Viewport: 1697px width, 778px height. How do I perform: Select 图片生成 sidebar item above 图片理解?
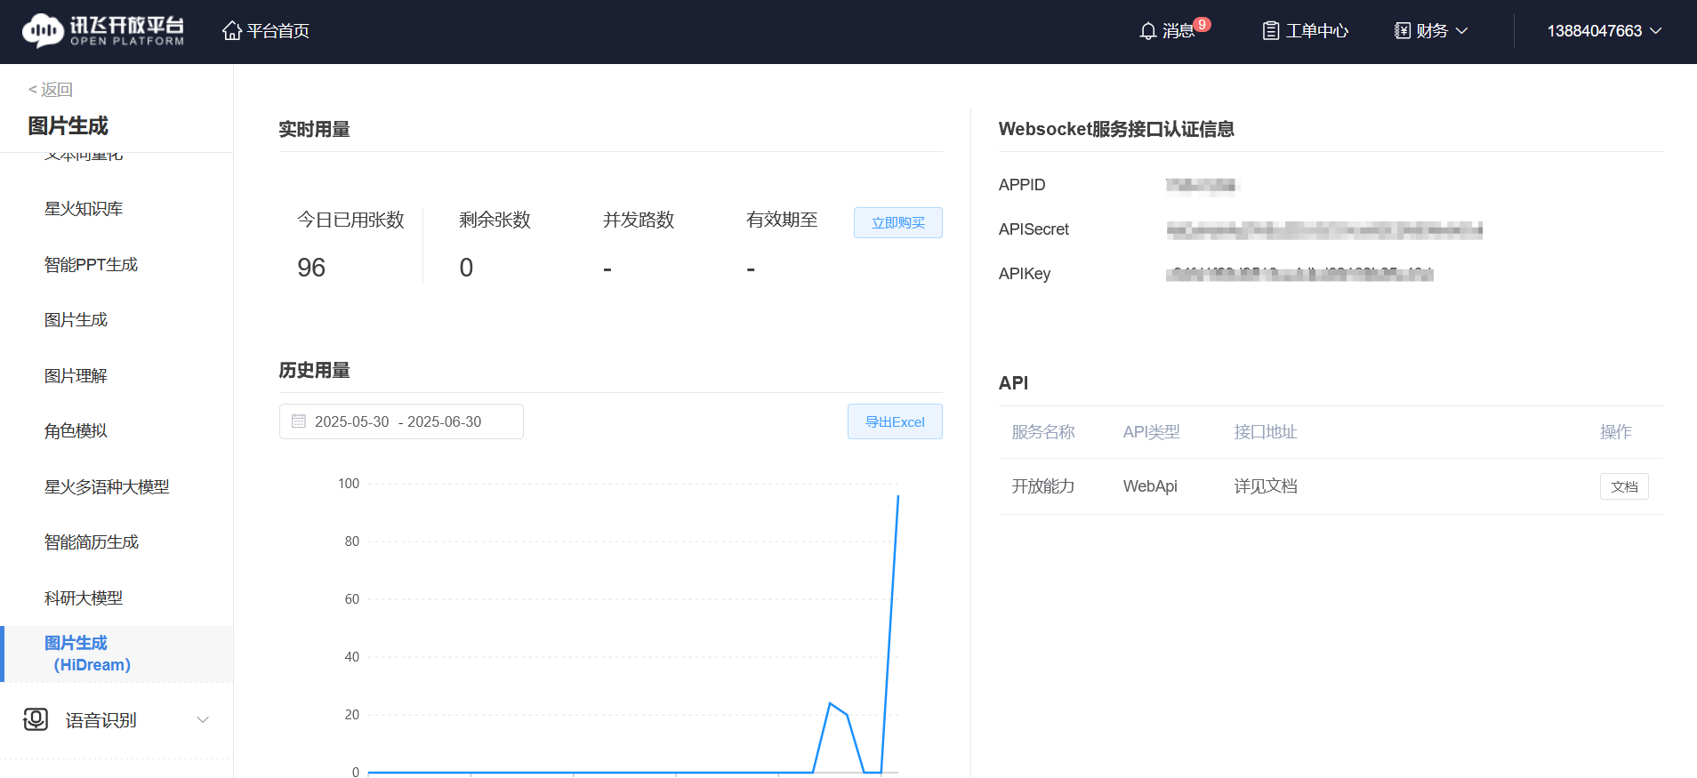(x=76, y=320)
